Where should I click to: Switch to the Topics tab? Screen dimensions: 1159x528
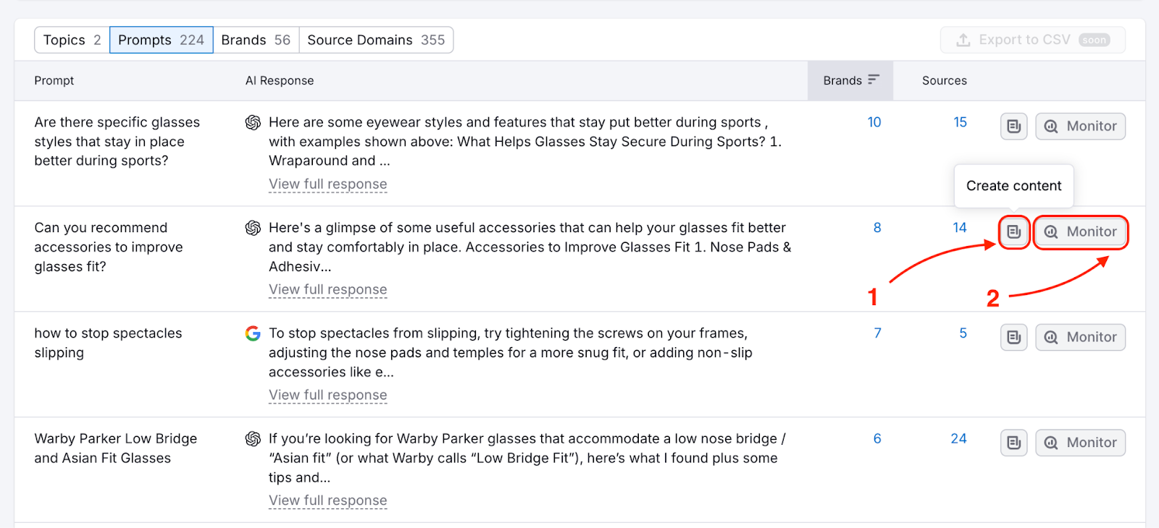click(72, 40)
